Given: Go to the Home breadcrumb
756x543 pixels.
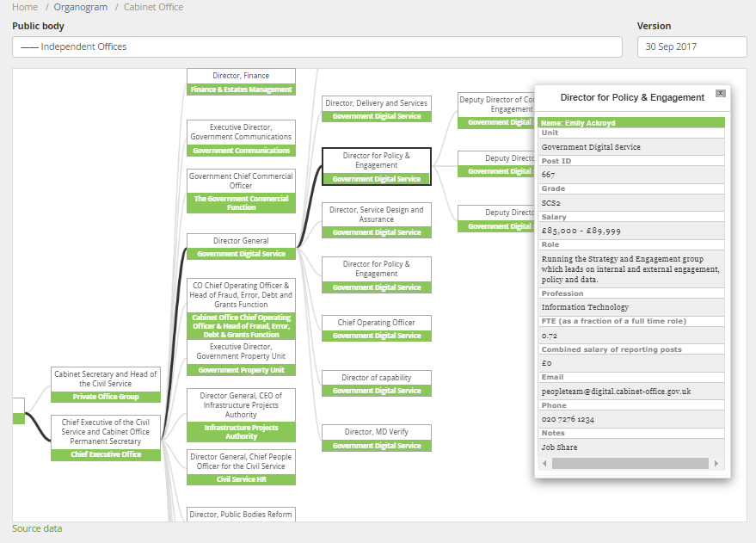Looking at the screenshot, I should click(25, 7).
